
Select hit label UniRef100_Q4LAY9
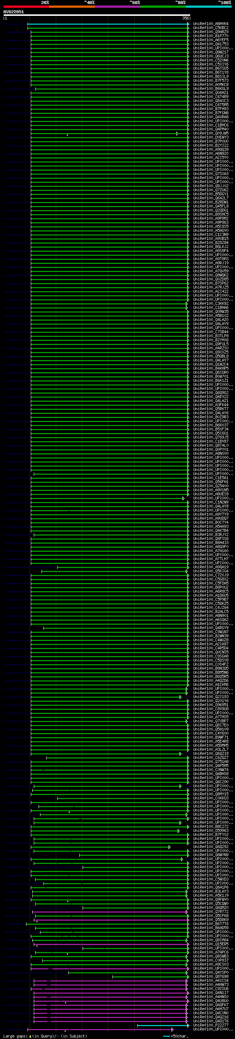(210, 324)
